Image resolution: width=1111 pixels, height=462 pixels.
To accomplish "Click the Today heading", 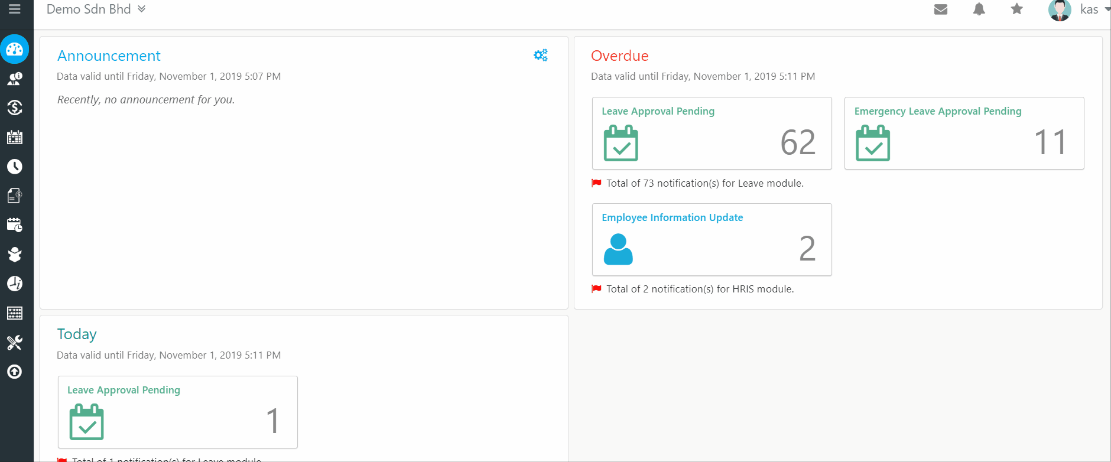I will pyautogui.click(x=77, y=334).
